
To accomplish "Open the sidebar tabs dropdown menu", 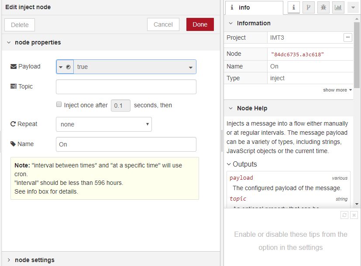I will 353,7.
